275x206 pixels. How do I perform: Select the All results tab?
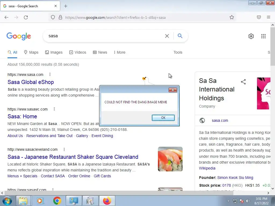pos(12,52)
